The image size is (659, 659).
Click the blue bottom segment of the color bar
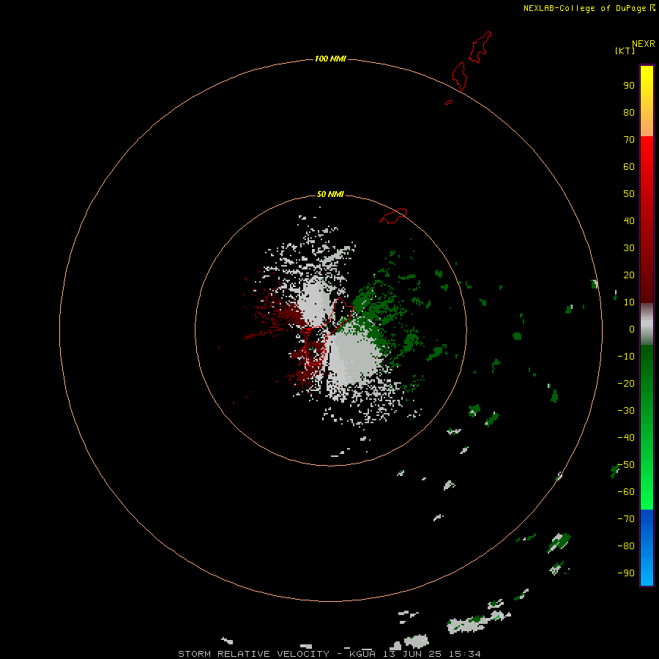click(647, 548)
